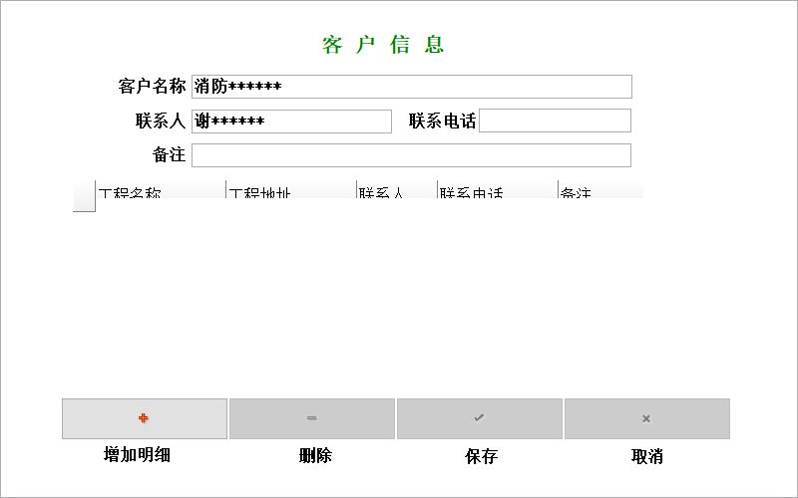798x498 pixels.
Task: Click the 联系电话 input field
Action: coord(555,121)
